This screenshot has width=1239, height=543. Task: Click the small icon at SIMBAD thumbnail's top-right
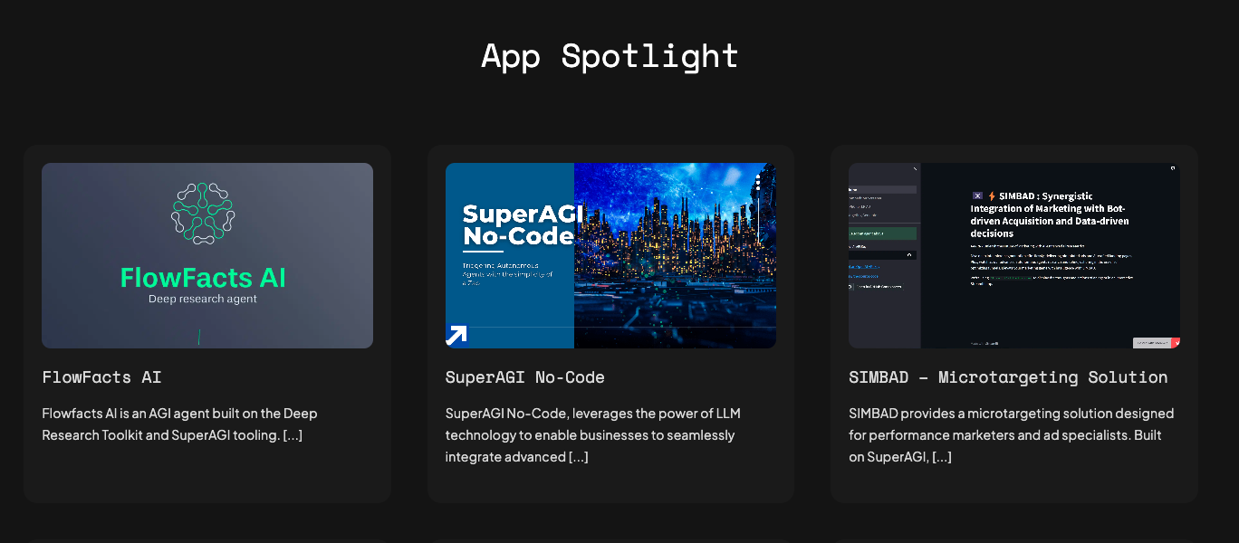(x=1173, y=168)
